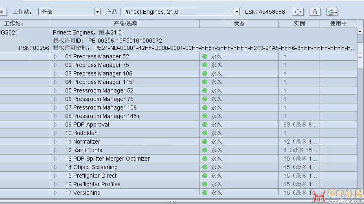
Task: Select 16 Preflighter Profiles text
Action: (93, 185)
